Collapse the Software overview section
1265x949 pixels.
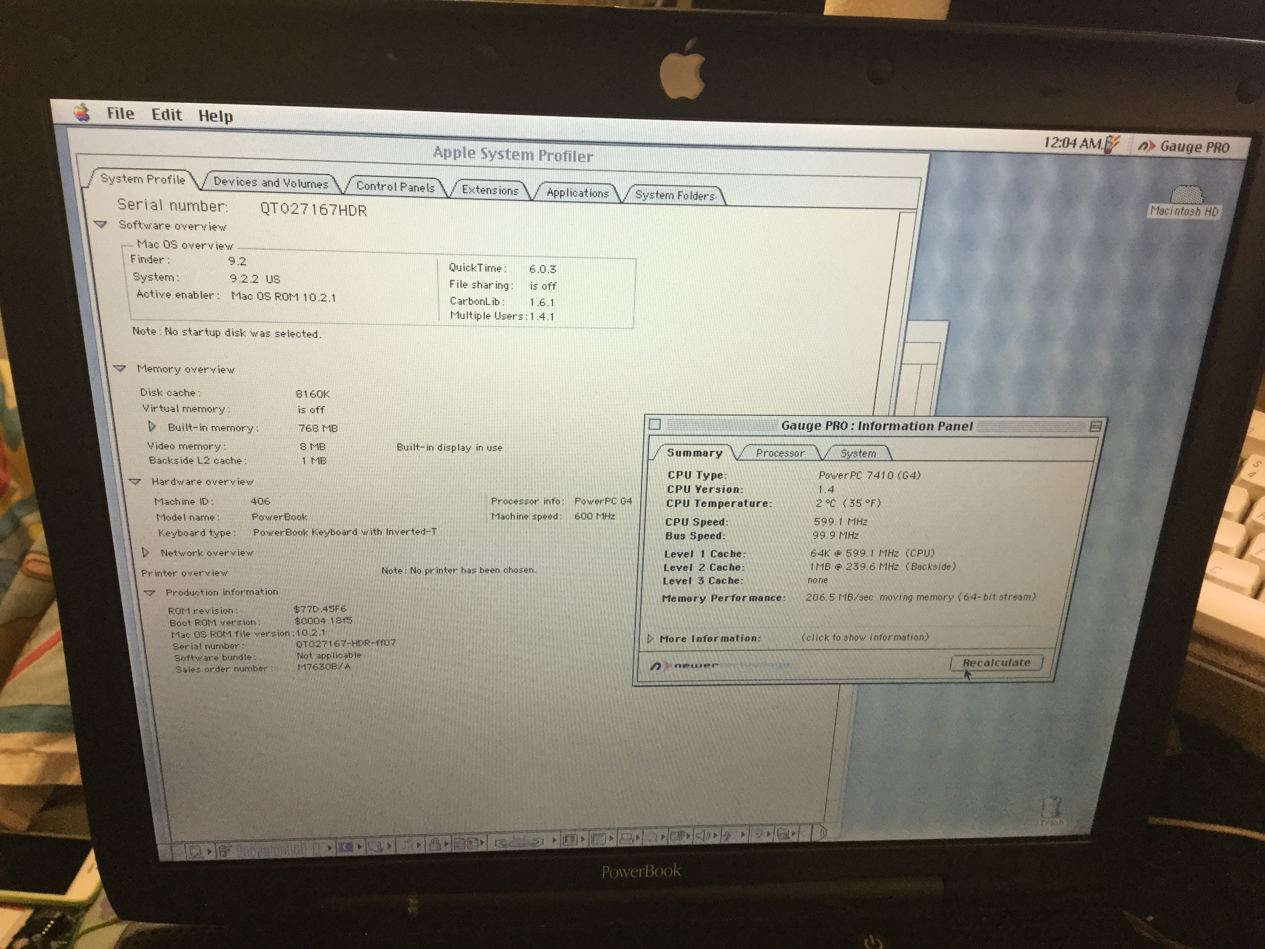coord(101,224)
